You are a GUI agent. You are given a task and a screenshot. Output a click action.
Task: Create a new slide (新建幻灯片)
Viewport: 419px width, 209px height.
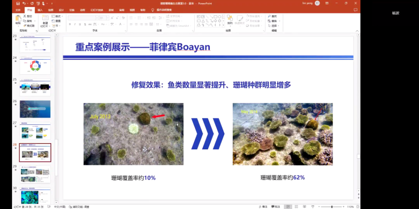(x=45, y=21)
